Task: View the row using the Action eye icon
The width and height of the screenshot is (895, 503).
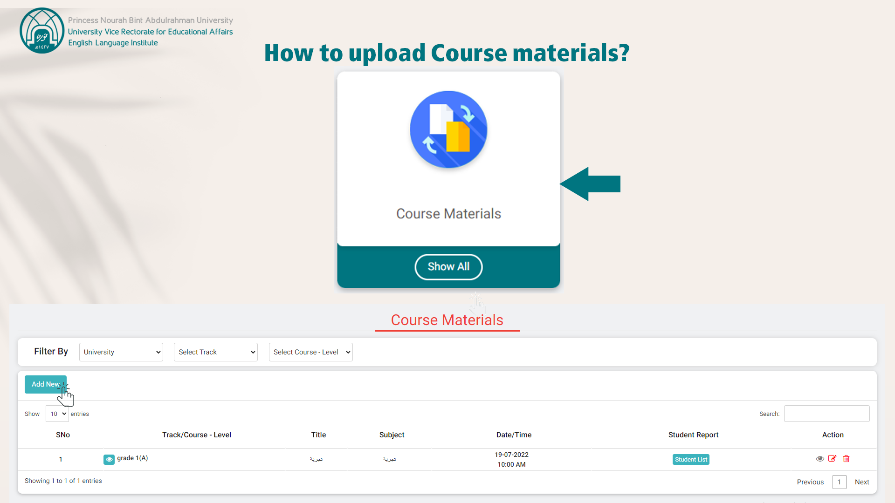Action: (x=820, y=459)
